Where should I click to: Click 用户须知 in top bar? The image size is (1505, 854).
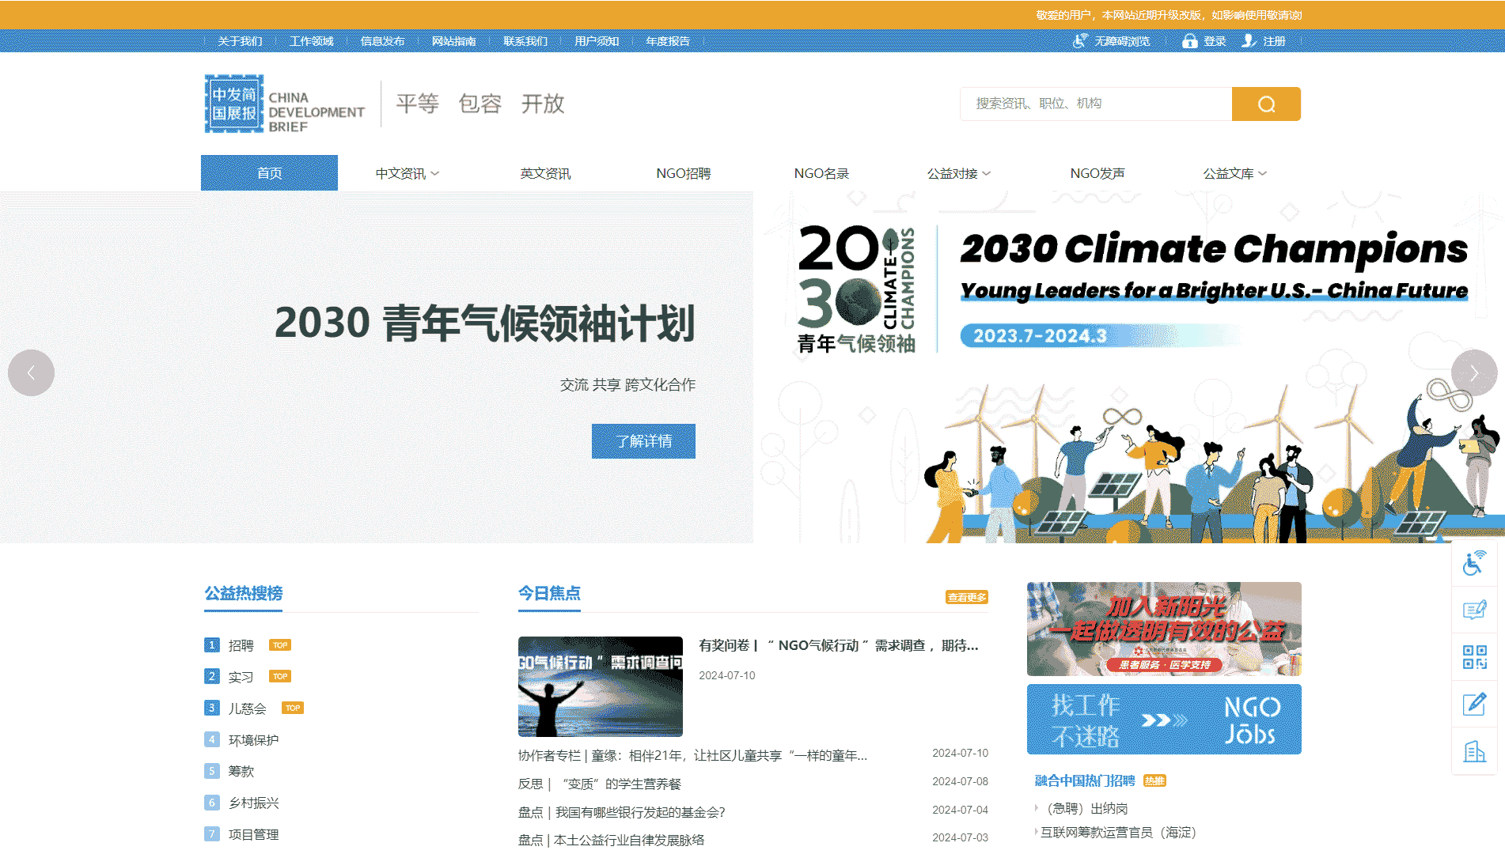point(597,41)
